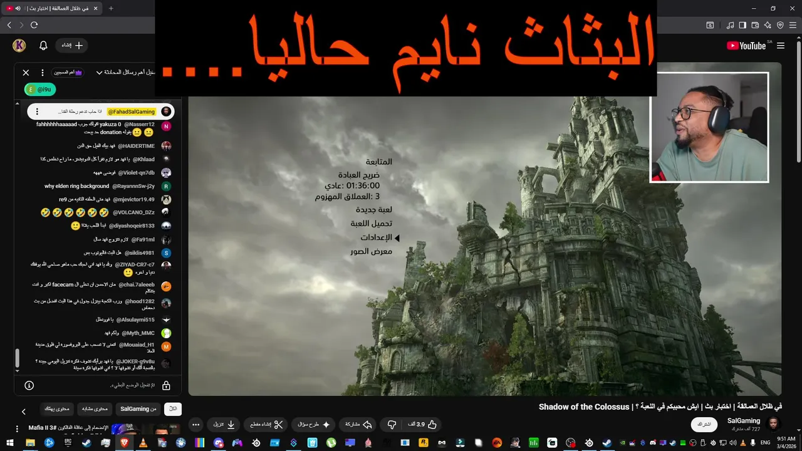Select the 'الكل' (All) filter chip
802x451 pixels.
click(173, 409)
